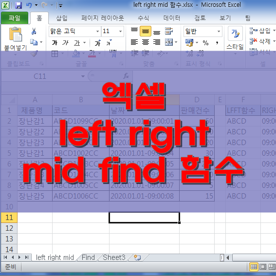The height and width of the screenshot is (276, 276).
Task: Switch to Page Break Preview icon
Action: click(272, 267)
